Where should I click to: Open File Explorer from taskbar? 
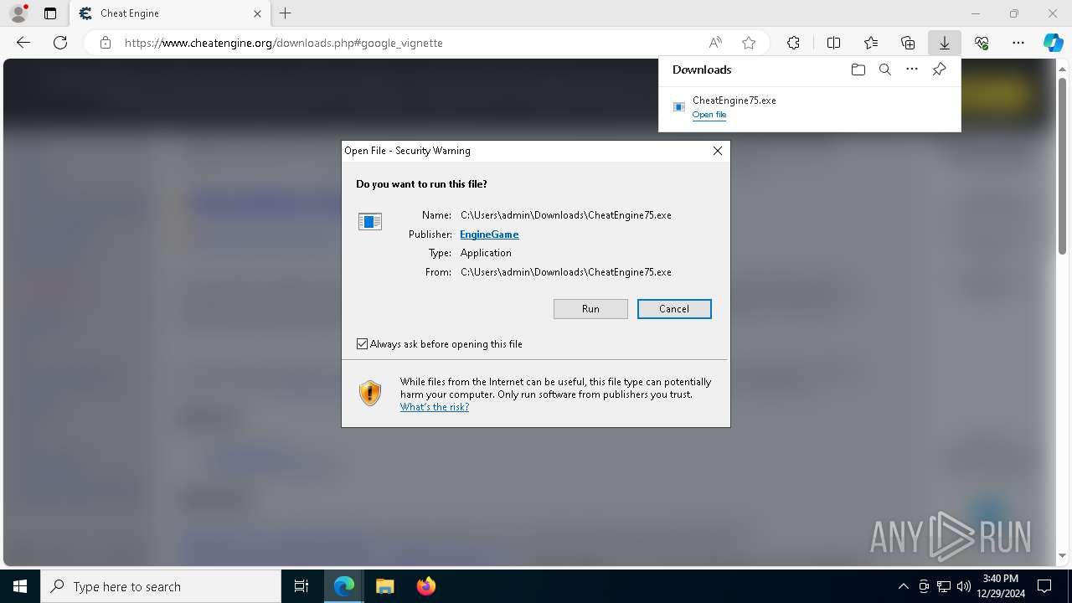[x=384, y=586]
